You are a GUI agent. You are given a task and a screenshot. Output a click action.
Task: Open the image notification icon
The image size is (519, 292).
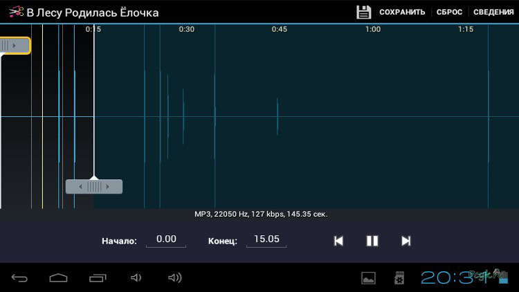tap(369, 278)
